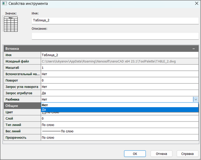Screen dimensions: 201x160
Task: Close the Свойства инструмента dialog
Action: 197,4
